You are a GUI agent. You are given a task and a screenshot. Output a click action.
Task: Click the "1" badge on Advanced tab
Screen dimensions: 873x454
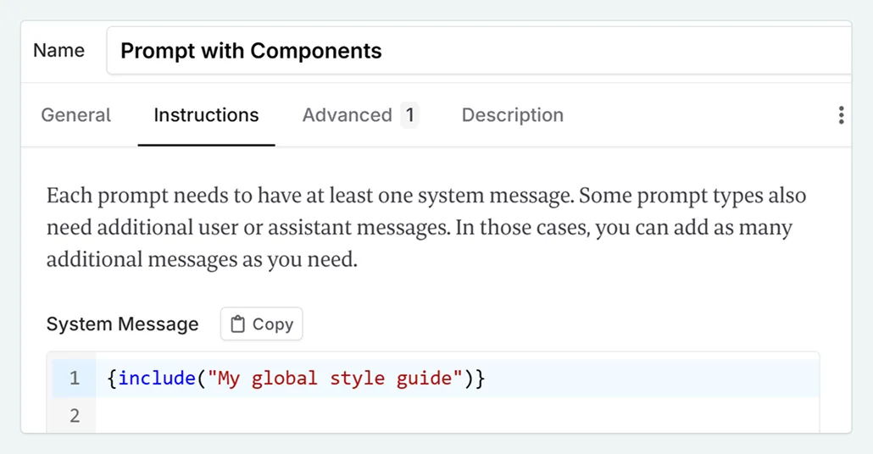coord(409,115)
